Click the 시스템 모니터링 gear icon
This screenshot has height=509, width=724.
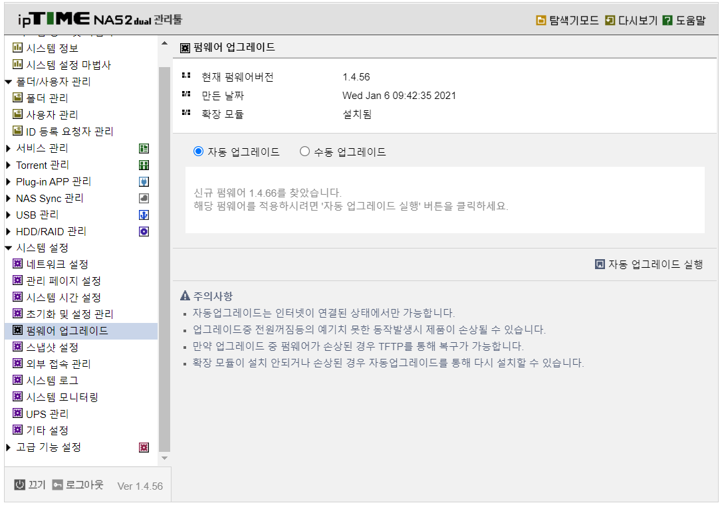[17, 397]
